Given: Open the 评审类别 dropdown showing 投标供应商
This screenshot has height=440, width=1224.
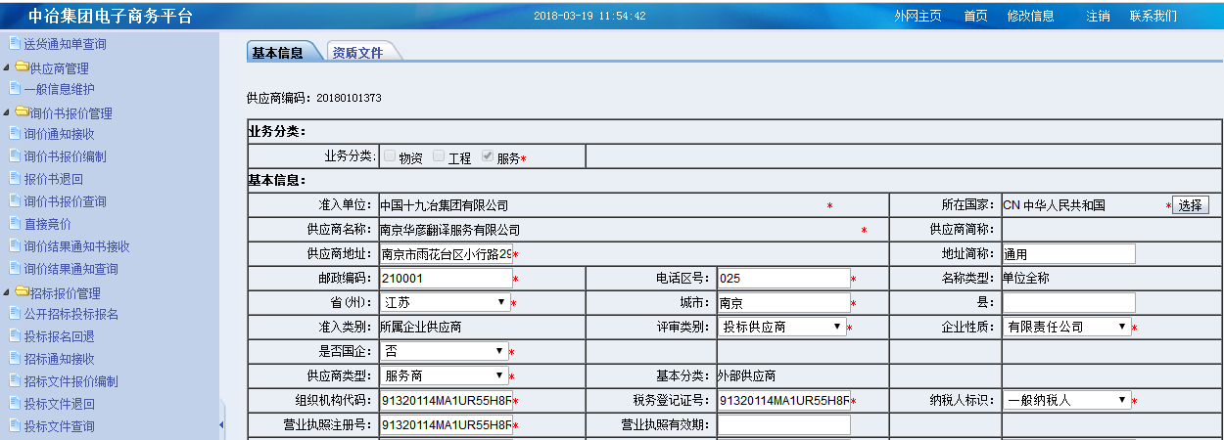Looking at the screenshot, I should click(783, 327).
